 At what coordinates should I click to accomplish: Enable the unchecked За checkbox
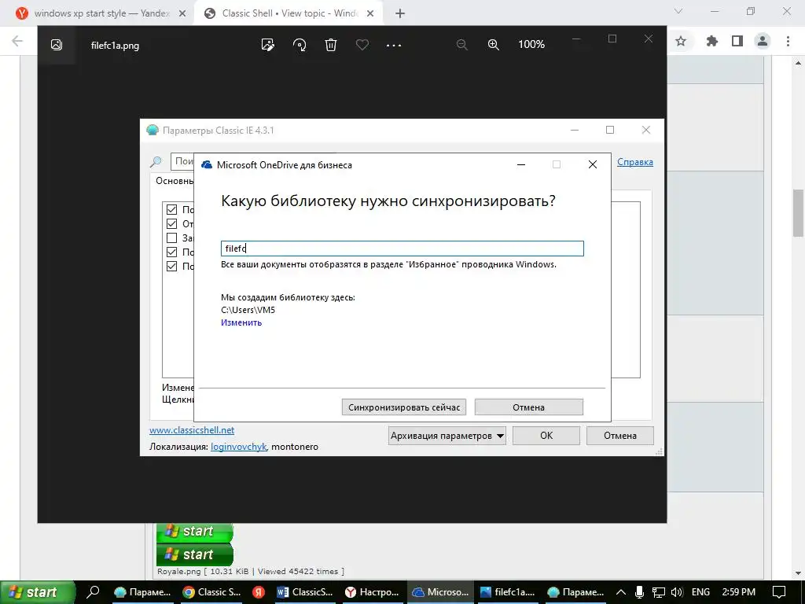(171, 238)
